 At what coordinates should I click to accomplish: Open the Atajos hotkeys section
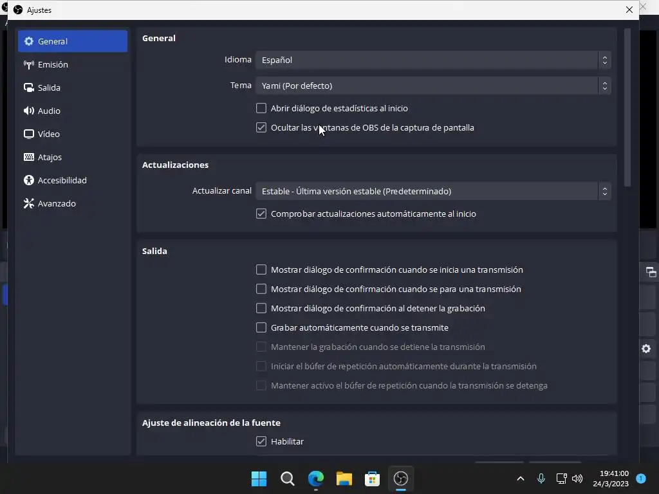[x=72, y=157]
